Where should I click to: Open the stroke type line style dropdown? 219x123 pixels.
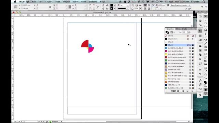click(128, 9)
